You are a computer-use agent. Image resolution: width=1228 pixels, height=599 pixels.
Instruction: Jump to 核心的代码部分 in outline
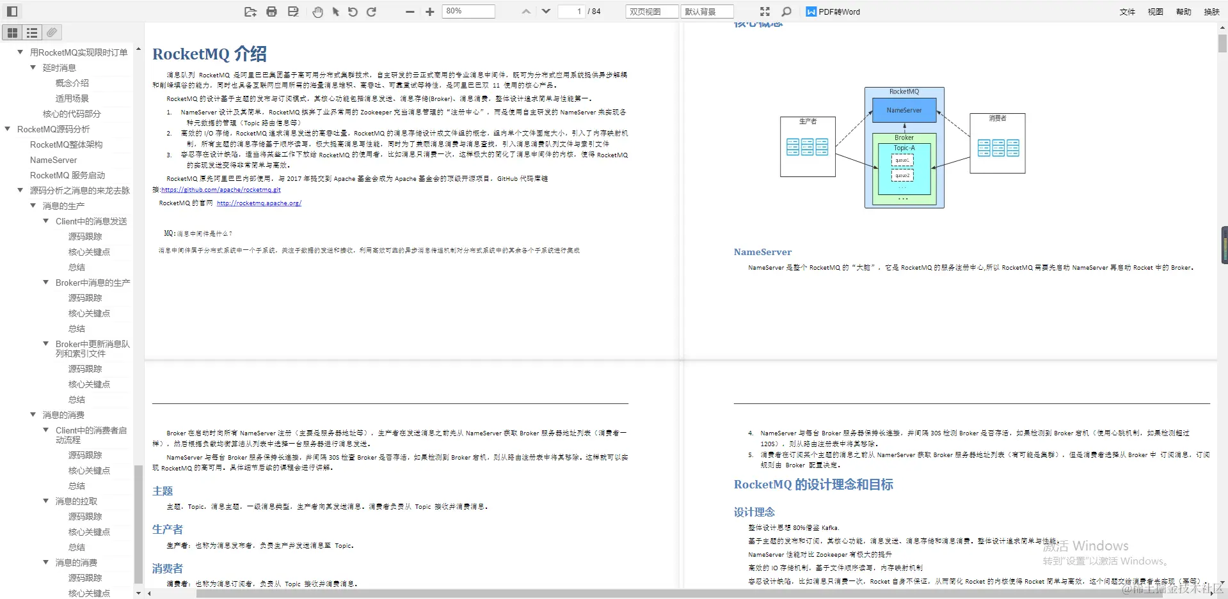[72, 114]
